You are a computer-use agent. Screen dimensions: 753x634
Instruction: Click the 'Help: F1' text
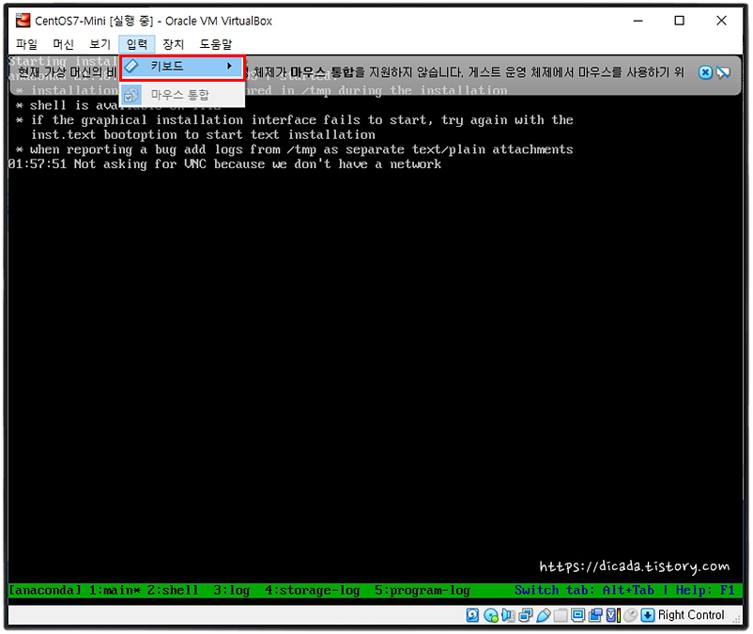[x=705, y=590]
